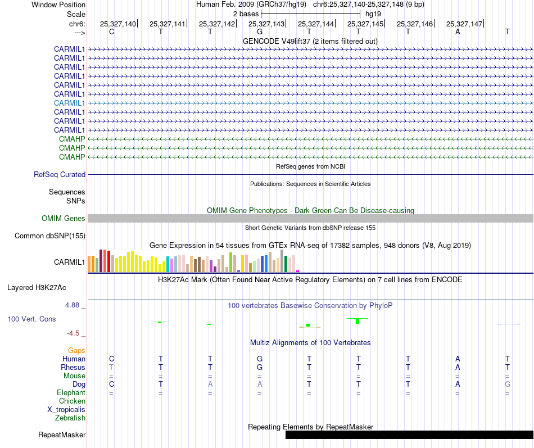This screenshot has height=448, width=534.
Task: Click the SNPs subtrack label
Action: (x=76, y=201)
